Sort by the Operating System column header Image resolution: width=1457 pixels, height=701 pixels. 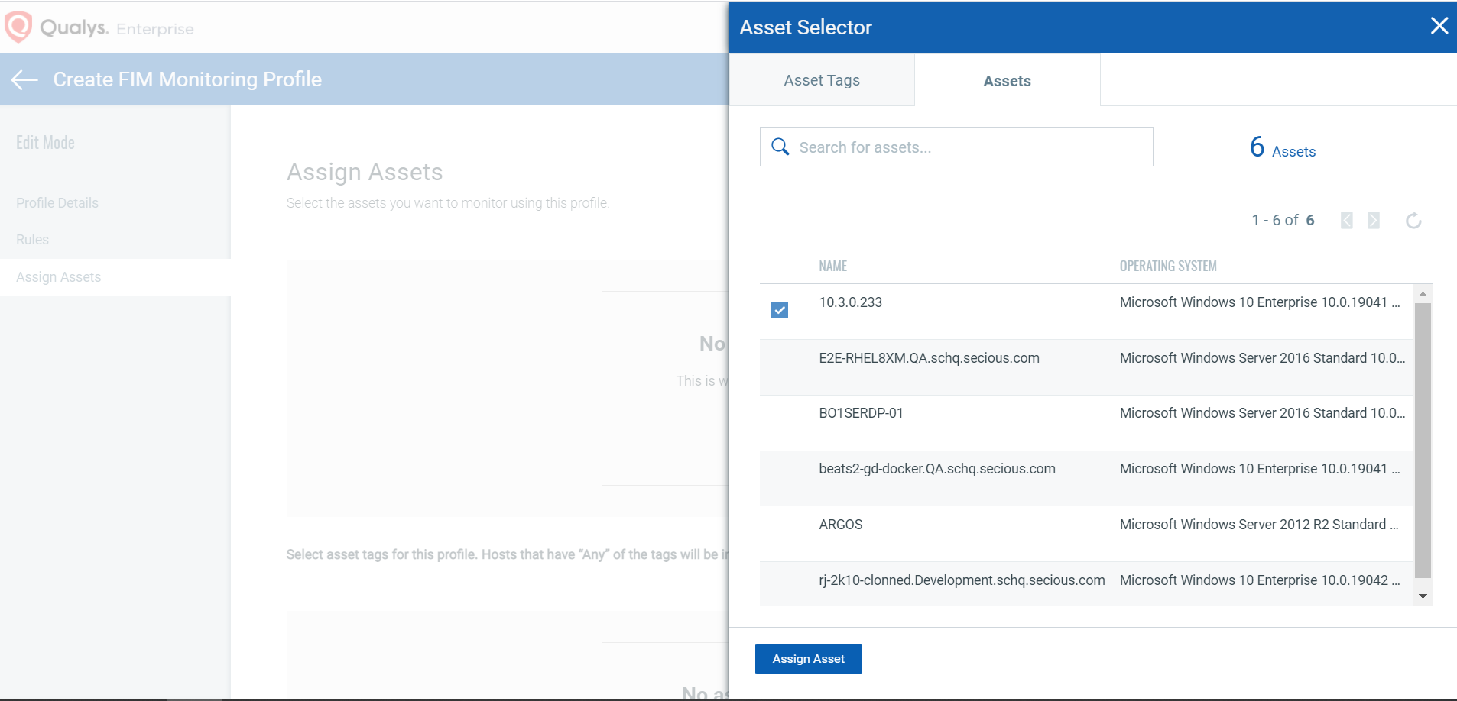tap(1167, 267)
